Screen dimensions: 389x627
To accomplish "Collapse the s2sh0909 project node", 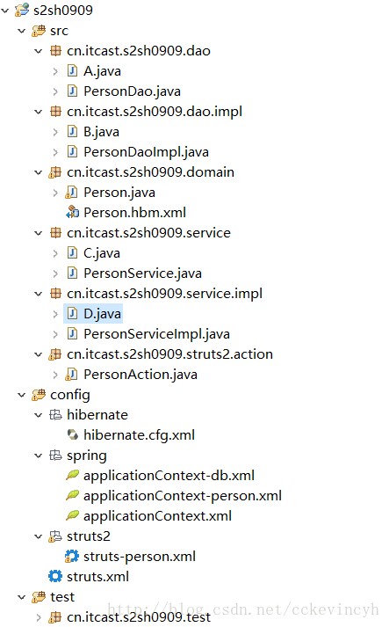I will pyautogui.click(x=5, y=11).
